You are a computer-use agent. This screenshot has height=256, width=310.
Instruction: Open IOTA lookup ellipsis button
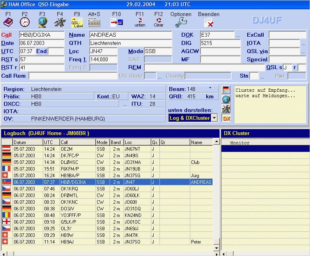point(303,44)
